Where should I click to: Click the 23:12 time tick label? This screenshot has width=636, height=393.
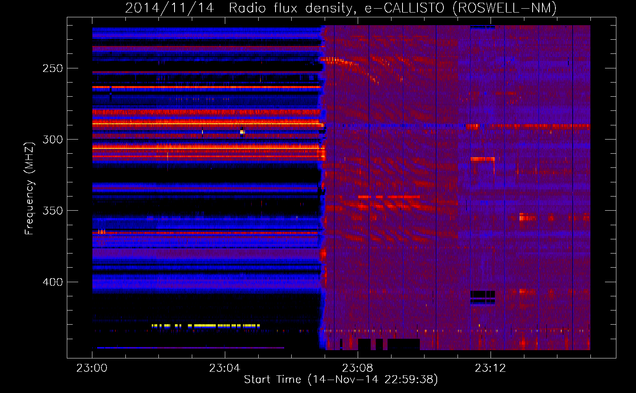491,368
